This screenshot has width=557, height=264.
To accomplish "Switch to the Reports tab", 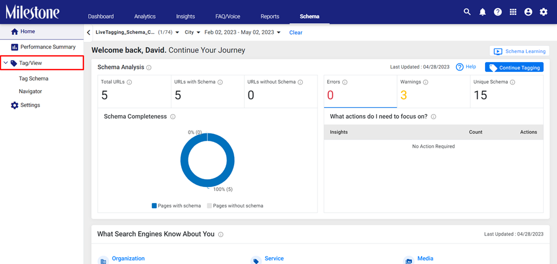I will point(270,17).
